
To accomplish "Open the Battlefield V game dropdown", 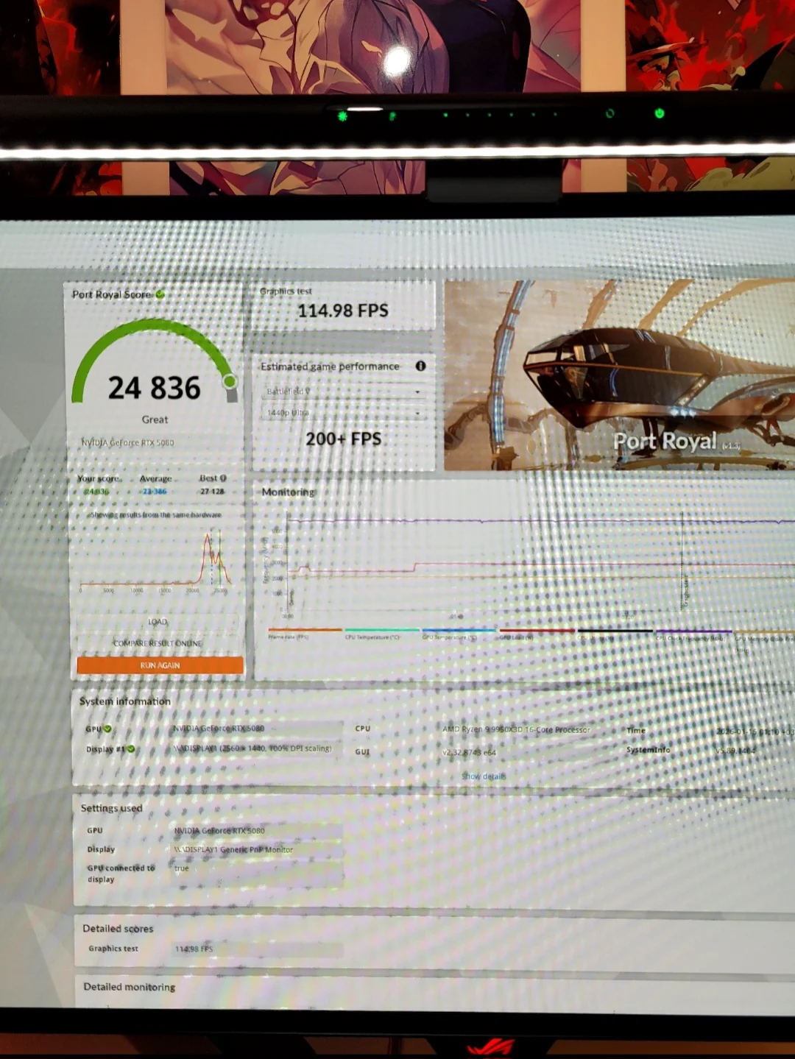I will click(343, 392).
